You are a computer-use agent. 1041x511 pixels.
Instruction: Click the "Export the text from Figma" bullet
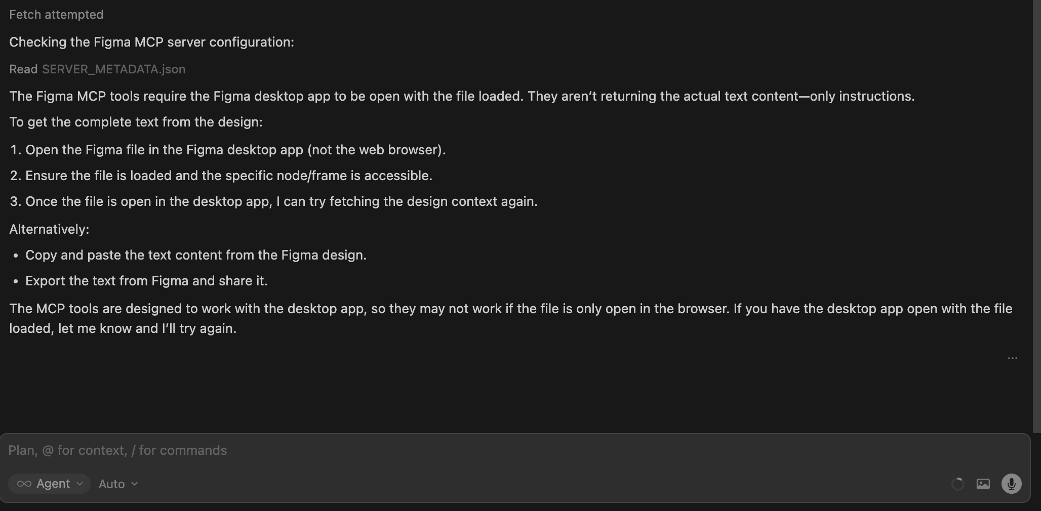point(146,281)
